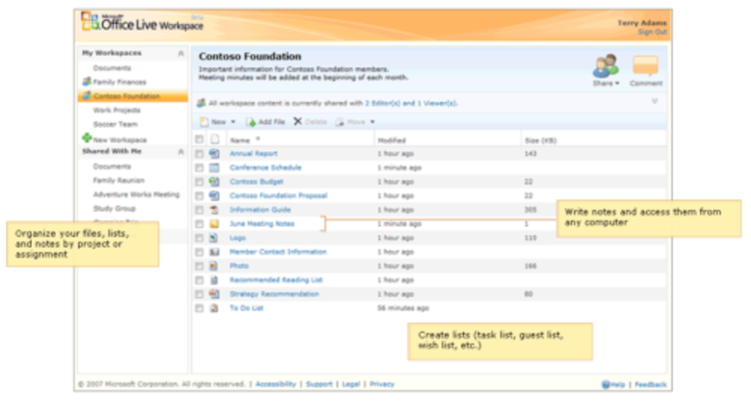Viewport: 751px width, 402px height.
Task: Click the Add File toolbar button
Action: (266, 122)
